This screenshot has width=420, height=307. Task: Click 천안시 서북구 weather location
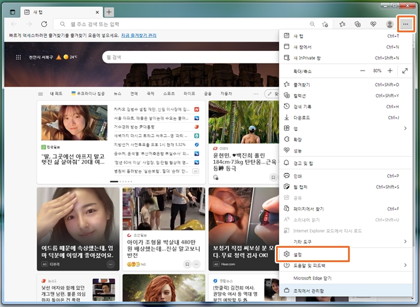[x=41, y=57]
